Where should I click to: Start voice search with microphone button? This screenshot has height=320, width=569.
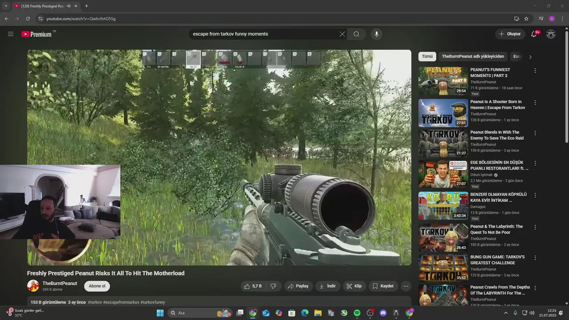pyautogui.click(x=377, y=34)
